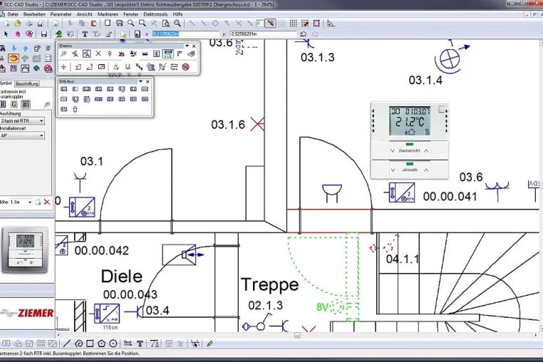Click the search magnifier in symbol panel
543x362 pixels.
(x=47, y=104)
